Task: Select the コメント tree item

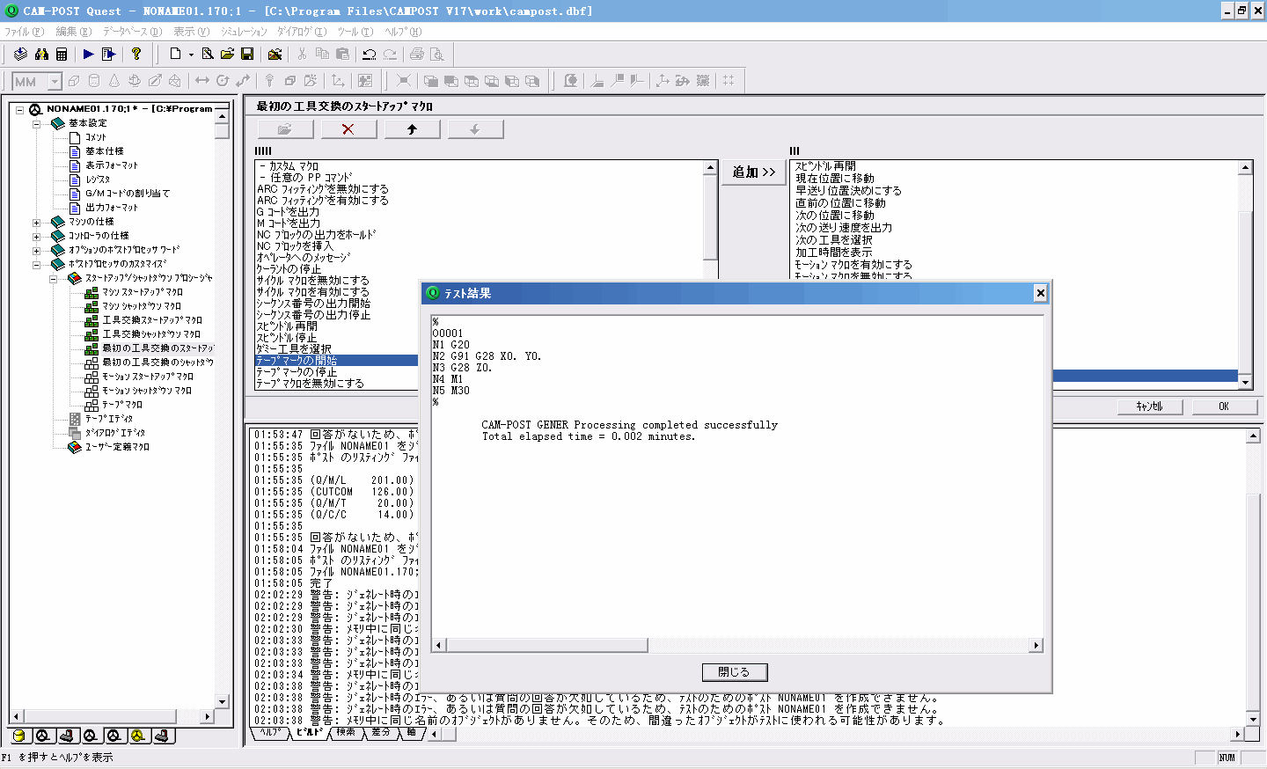Action: [x=95, y=137]
